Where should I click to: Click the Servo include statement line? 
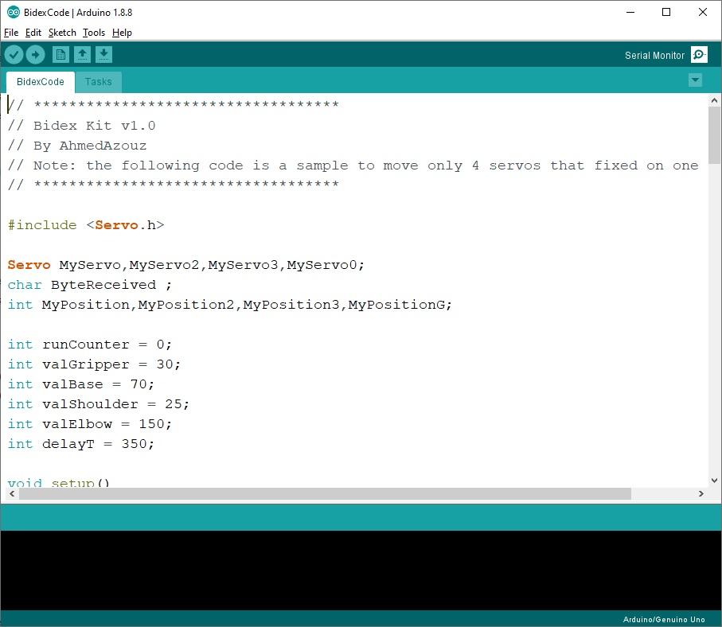point(86,225)
